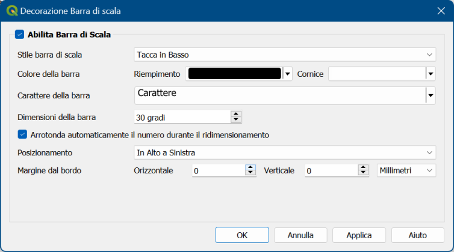454x252 pixels.
Task: Click the black Riempimento color swatch
Action: coord(235,74)
